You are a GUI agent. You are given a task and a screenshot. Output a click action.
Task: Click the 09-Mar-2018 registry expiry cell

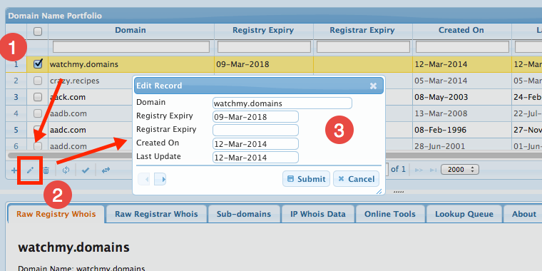[x=264, y=64]
